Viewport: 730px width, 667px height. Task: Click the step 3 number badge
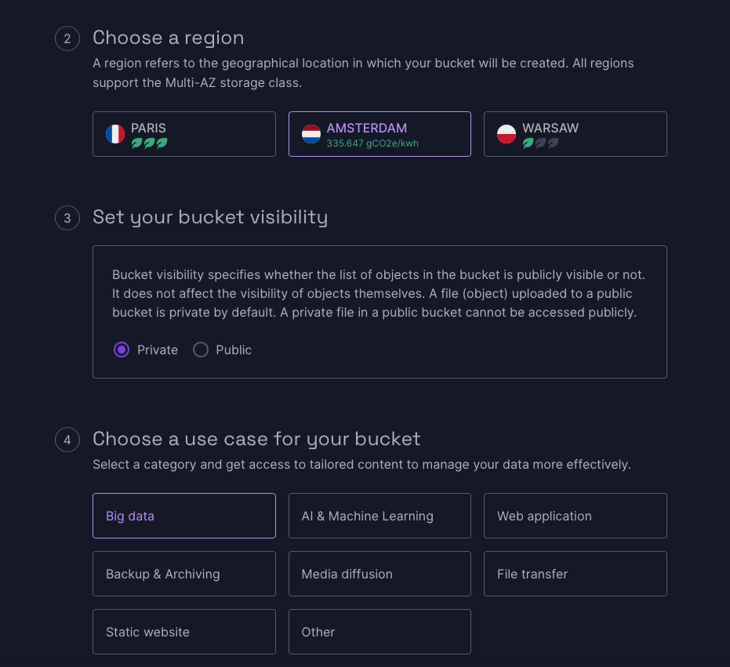(67, 218)
